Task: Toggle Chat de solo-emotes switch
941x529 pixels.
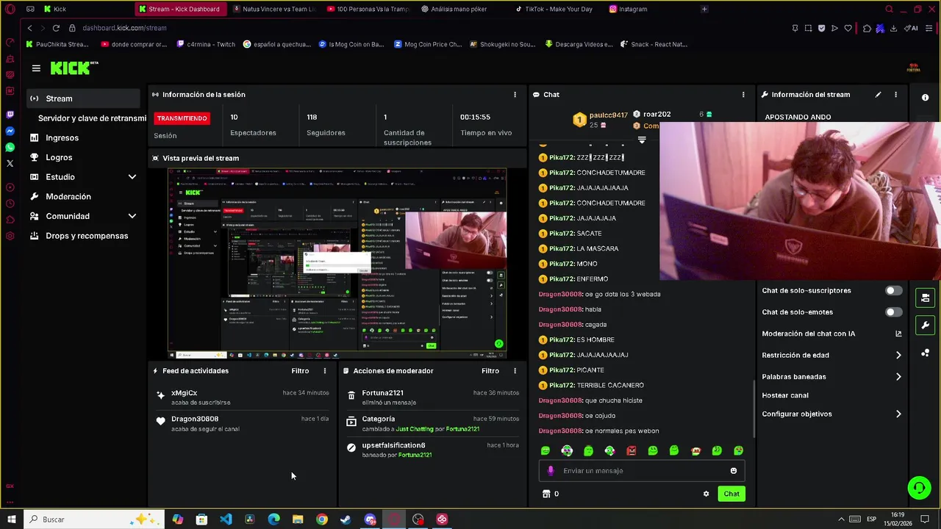Action: tap(893, 312)
